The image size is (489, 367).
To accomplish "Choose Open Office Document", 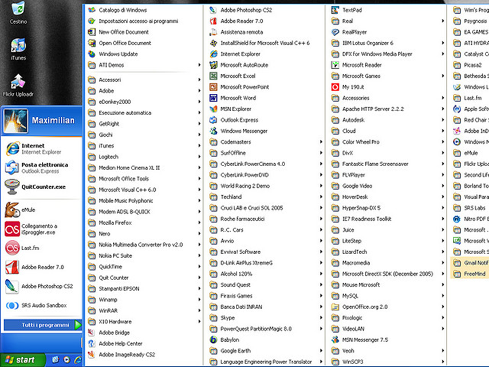I will [x=144, y=43].
